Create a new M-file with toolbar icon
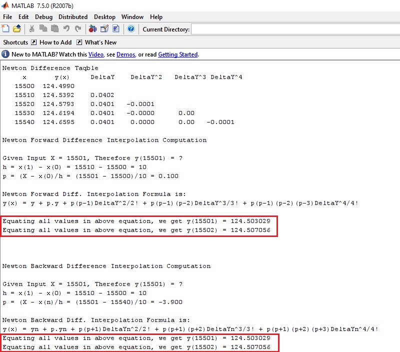 pyautogui.click(x=5, y=29)
